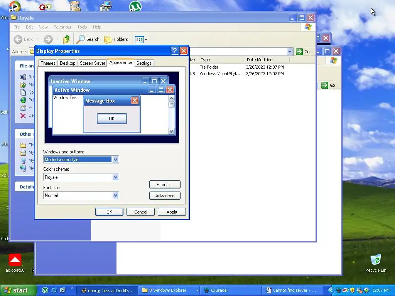The image size is (395, 296).
Task: Open the Back history dropdown arrow
Action: point(38,39)
